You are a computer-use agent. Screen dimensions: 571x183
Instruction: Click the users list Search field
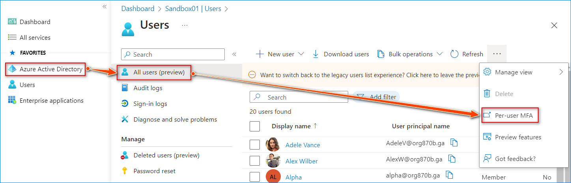tap(299, 97)
